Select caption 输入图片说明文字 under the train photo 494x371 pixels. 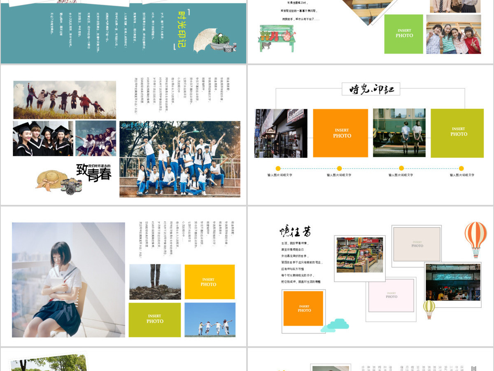pos(401,175)
